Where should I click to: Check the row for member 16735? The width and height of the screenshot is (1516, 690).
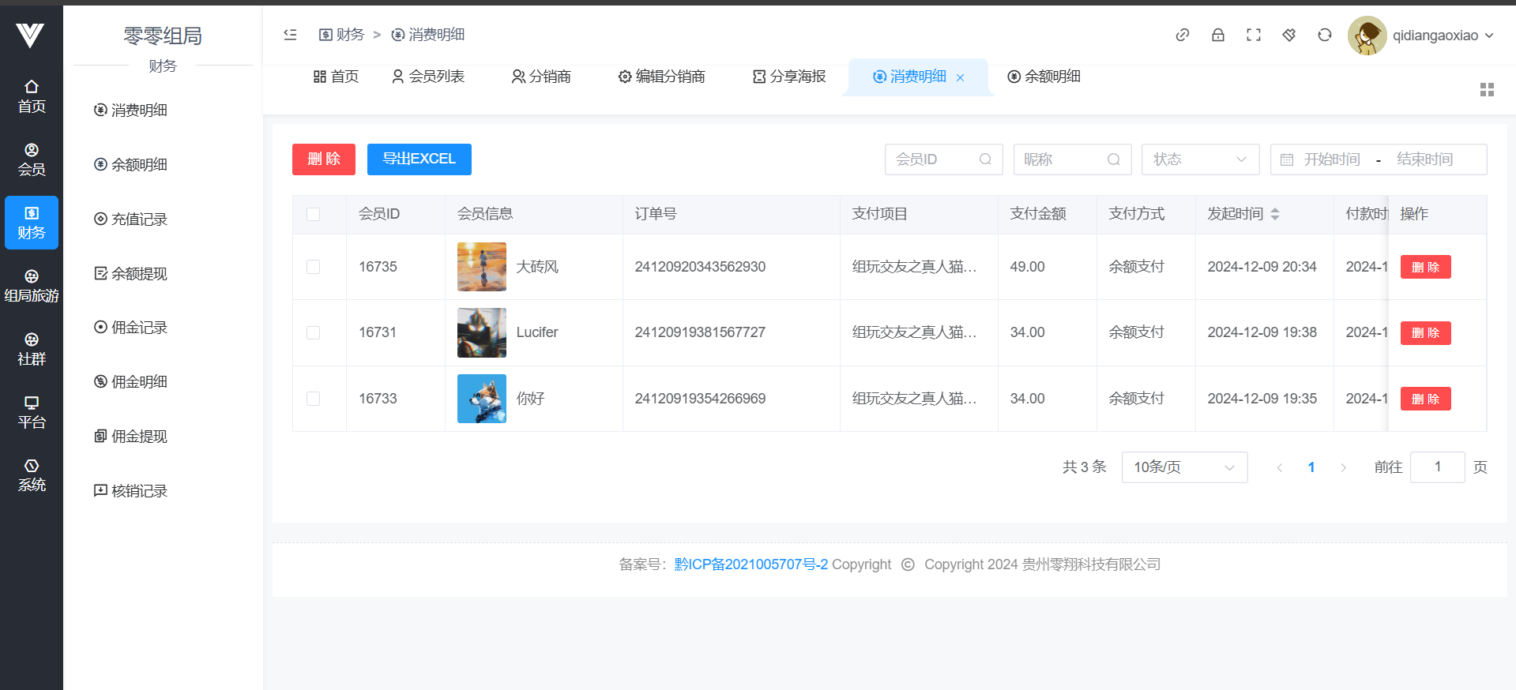[x=314, y=267]
